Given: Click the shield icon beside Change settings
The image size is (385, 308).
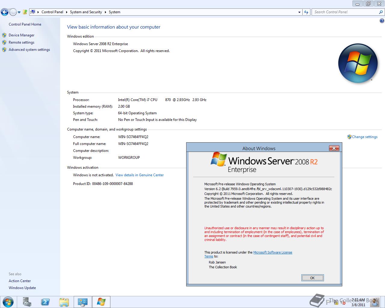Looking at the screenshot, I should (349, 137).
